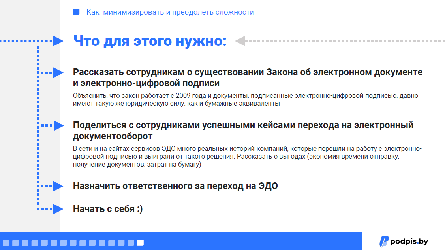Click the paragraph starting "Объяснить, что закон работает"
Screen dimensions: 445x250
click(x=246, y=100)
